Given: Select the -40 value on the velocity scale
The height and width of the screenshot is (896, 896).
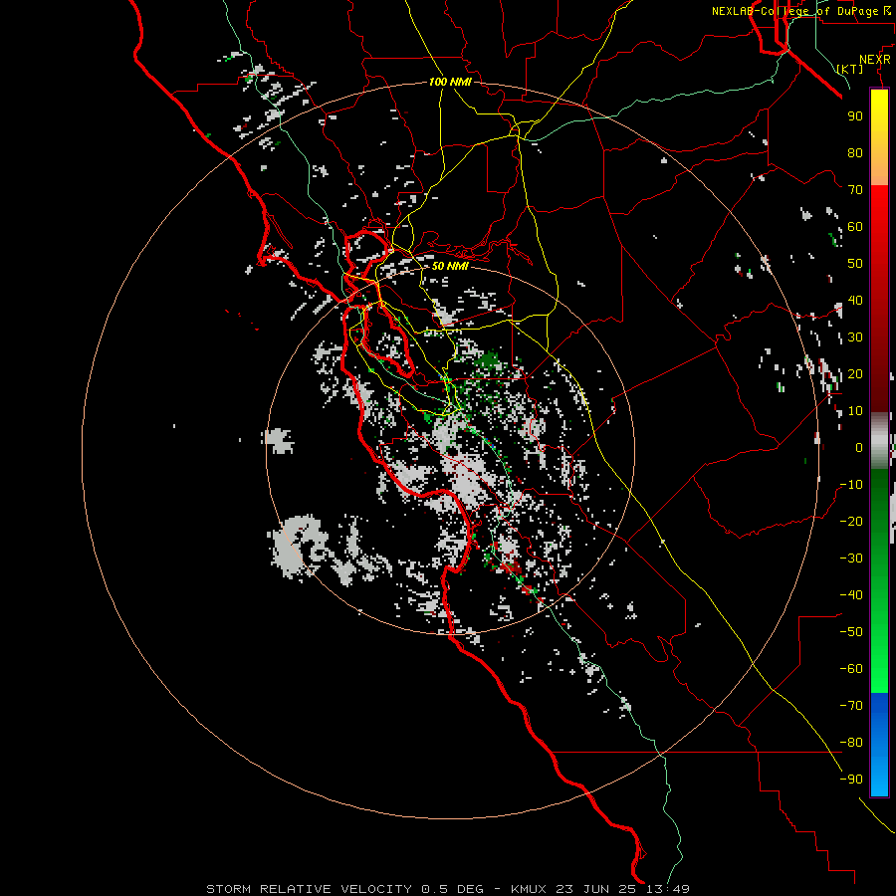Looking at the screenshot, I should pyautogui.click(x=851, y=595).
